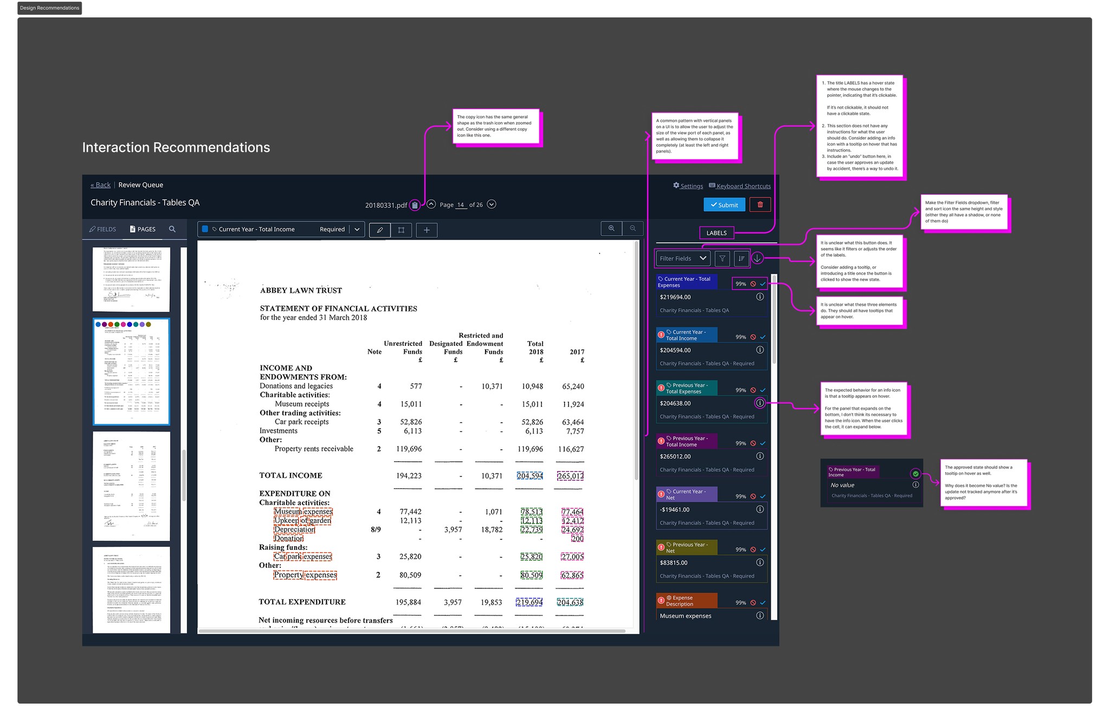Go to next page with down chevron
The image size is (1110, 721).
(x=492, y=205)
